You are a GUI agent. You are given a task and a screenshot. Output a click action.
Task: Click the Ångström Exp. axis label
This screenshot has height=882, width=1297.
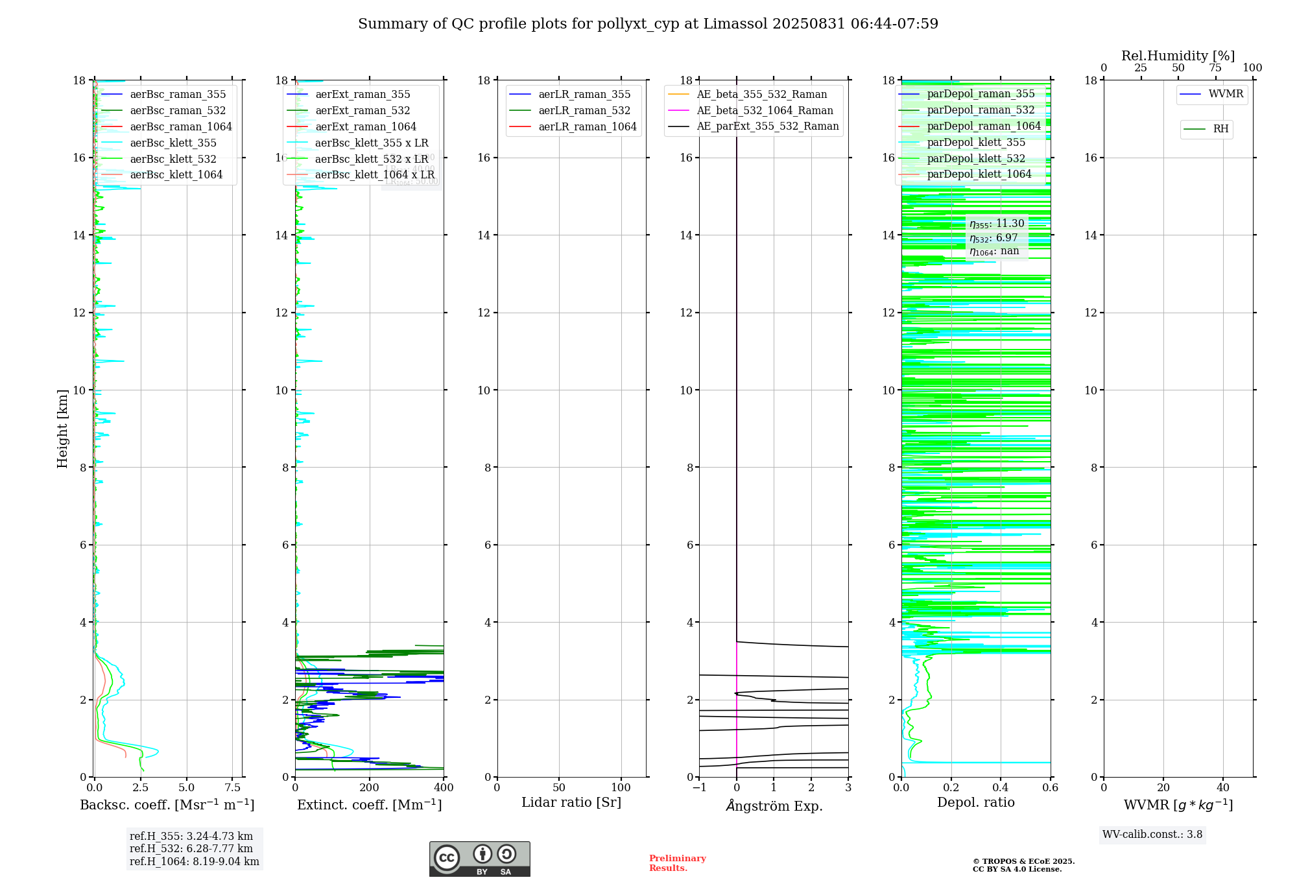[x=774, y=805]
